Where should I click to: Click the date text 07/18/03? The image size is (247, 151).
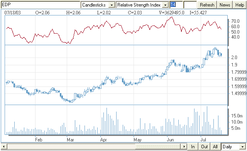pyautogui.click(x=12, y=13)
